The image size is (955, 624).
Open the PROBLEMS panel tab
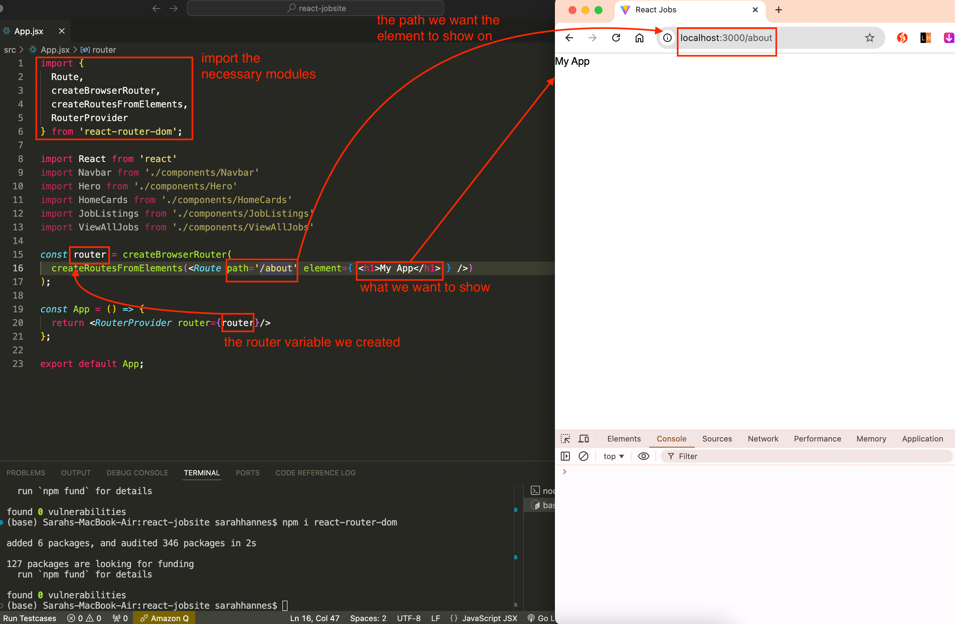point(26,473)
